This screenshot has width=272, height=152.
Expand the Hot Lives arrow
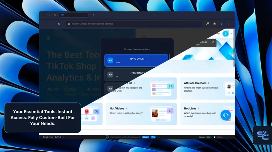coord(199,108)
